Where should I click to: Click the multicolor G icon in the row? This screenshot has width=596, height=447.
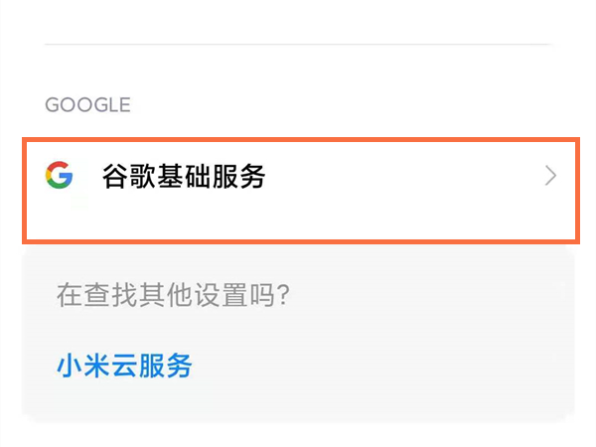pyautogui.click(x=59, y=175)
